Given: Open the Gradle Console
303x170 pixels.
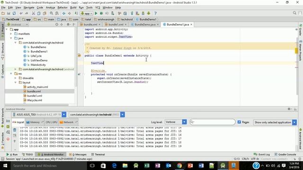Looking at the screenshot, I should pos(285,154).
